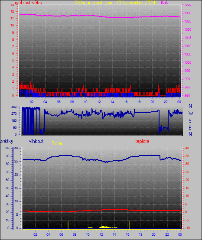
Task: Click the "rychlost větru" wind speed label
Action: pos(29,3)
